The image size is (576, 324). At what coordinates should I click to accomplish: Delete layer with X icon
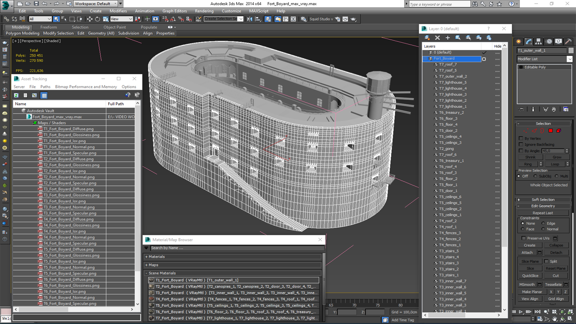click(437, 37)
